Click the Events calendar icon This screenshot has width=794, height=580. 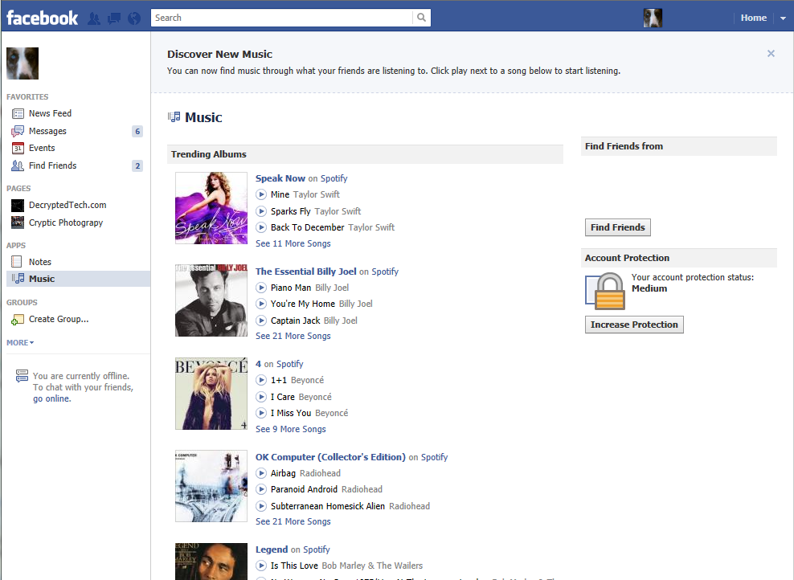click(x=18, y=149)
